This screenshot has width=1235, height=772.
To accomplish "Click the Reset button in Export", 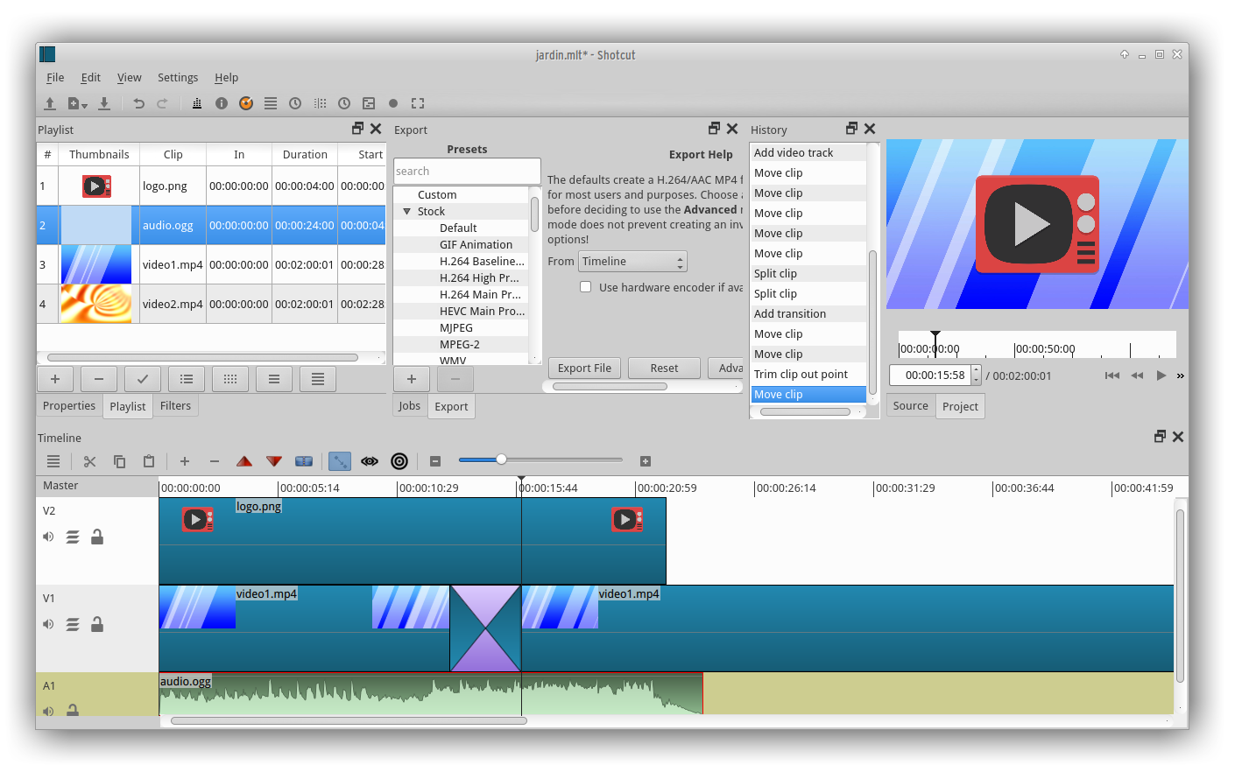I will click(x=664, y=368).
